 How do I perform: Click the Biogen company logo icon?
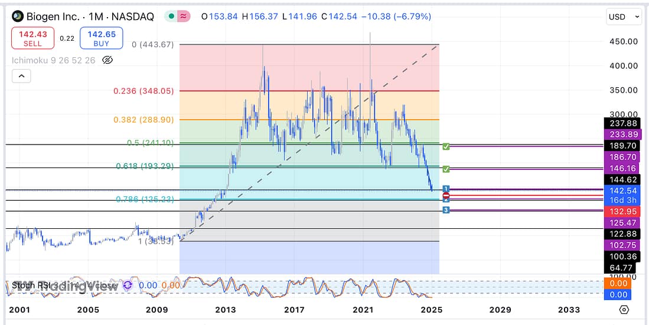click(x=18, y=17)
